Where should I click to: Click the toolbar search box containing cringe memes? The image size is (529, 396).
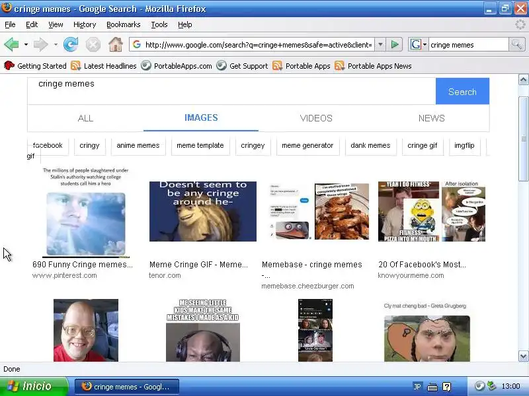[468, 44]
